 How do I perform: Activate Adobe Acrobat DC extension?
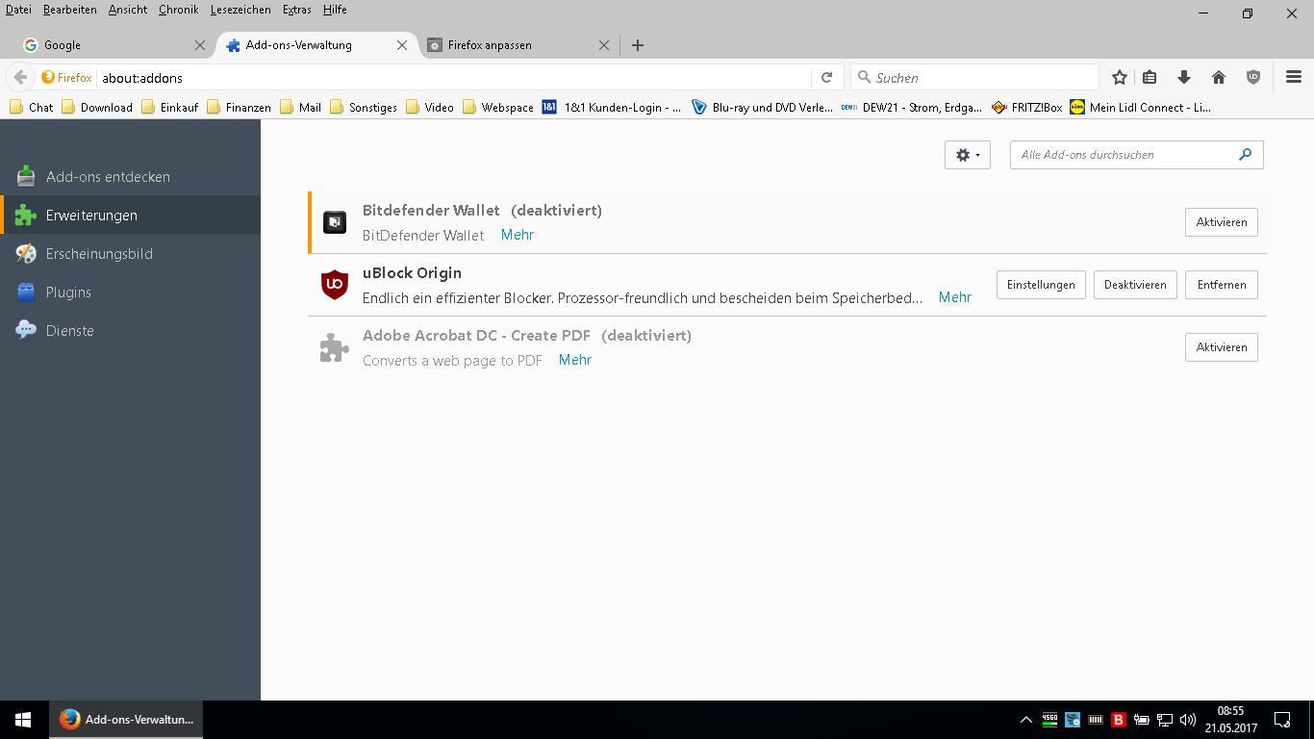(x=1221, y=347)
